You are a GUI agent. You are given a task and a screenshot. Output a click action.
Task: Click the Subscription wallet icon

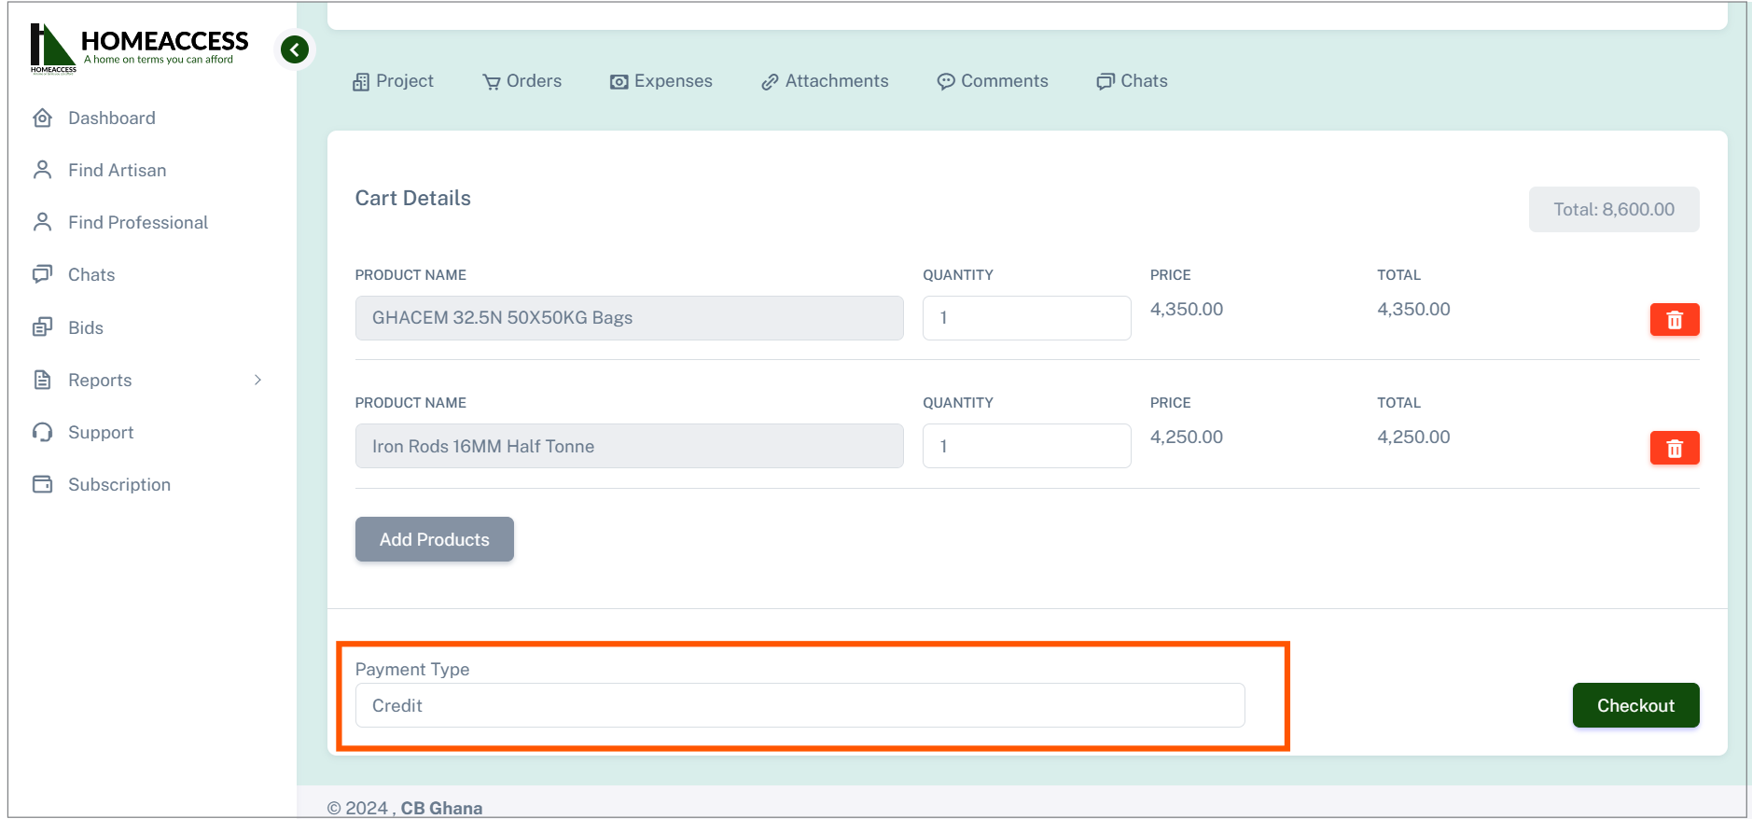[42, 484]
